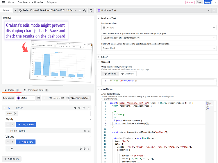This screenshot has width=218, height=163.
Task: Switch to the Query tab
Action: click(12, 90)
